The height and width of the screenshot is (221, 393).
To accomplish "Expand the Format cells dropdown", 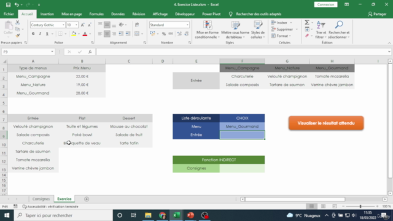I will pyautogui.click(x=290, y=36).
